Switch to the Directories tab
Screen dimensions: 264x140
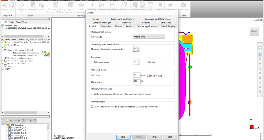click(106, 26)
